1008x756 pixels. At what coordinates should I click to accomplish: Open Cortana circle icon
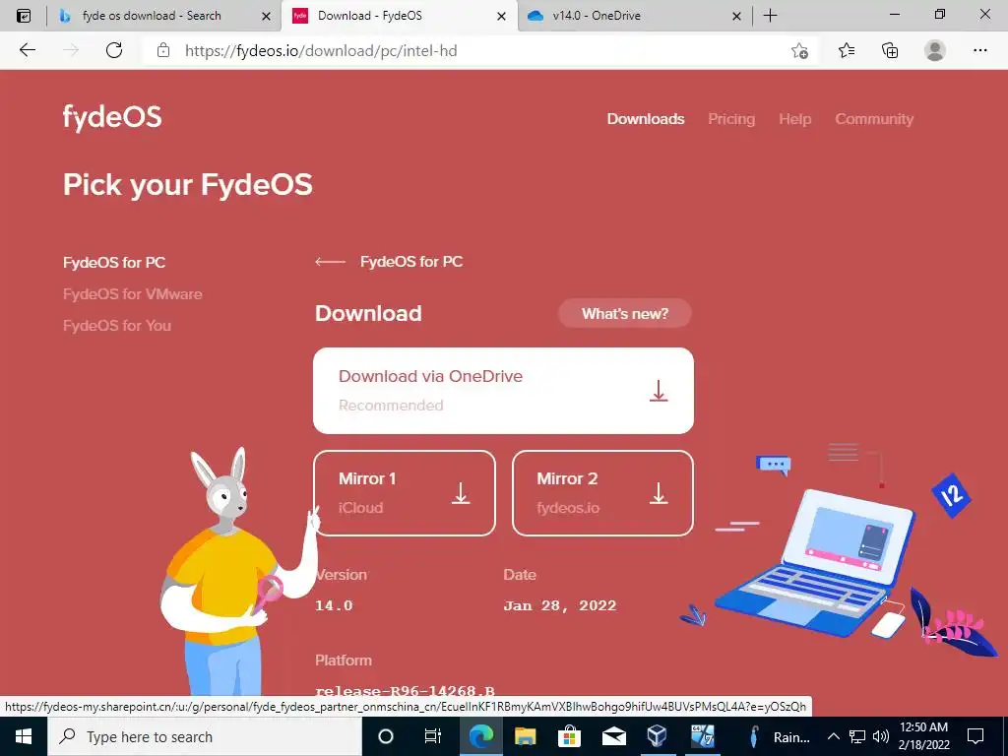[x=386, y=736]
